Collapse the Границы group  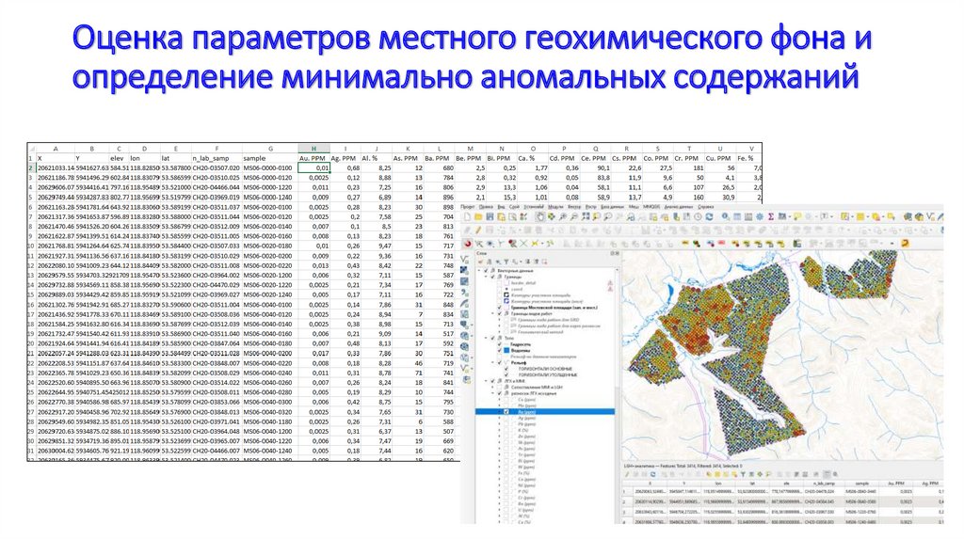[486, 278]
